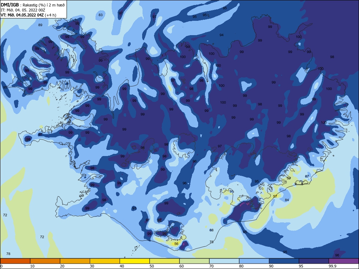
Task: Select the 30–40 amber legend swatch
Action: (105, 261)
